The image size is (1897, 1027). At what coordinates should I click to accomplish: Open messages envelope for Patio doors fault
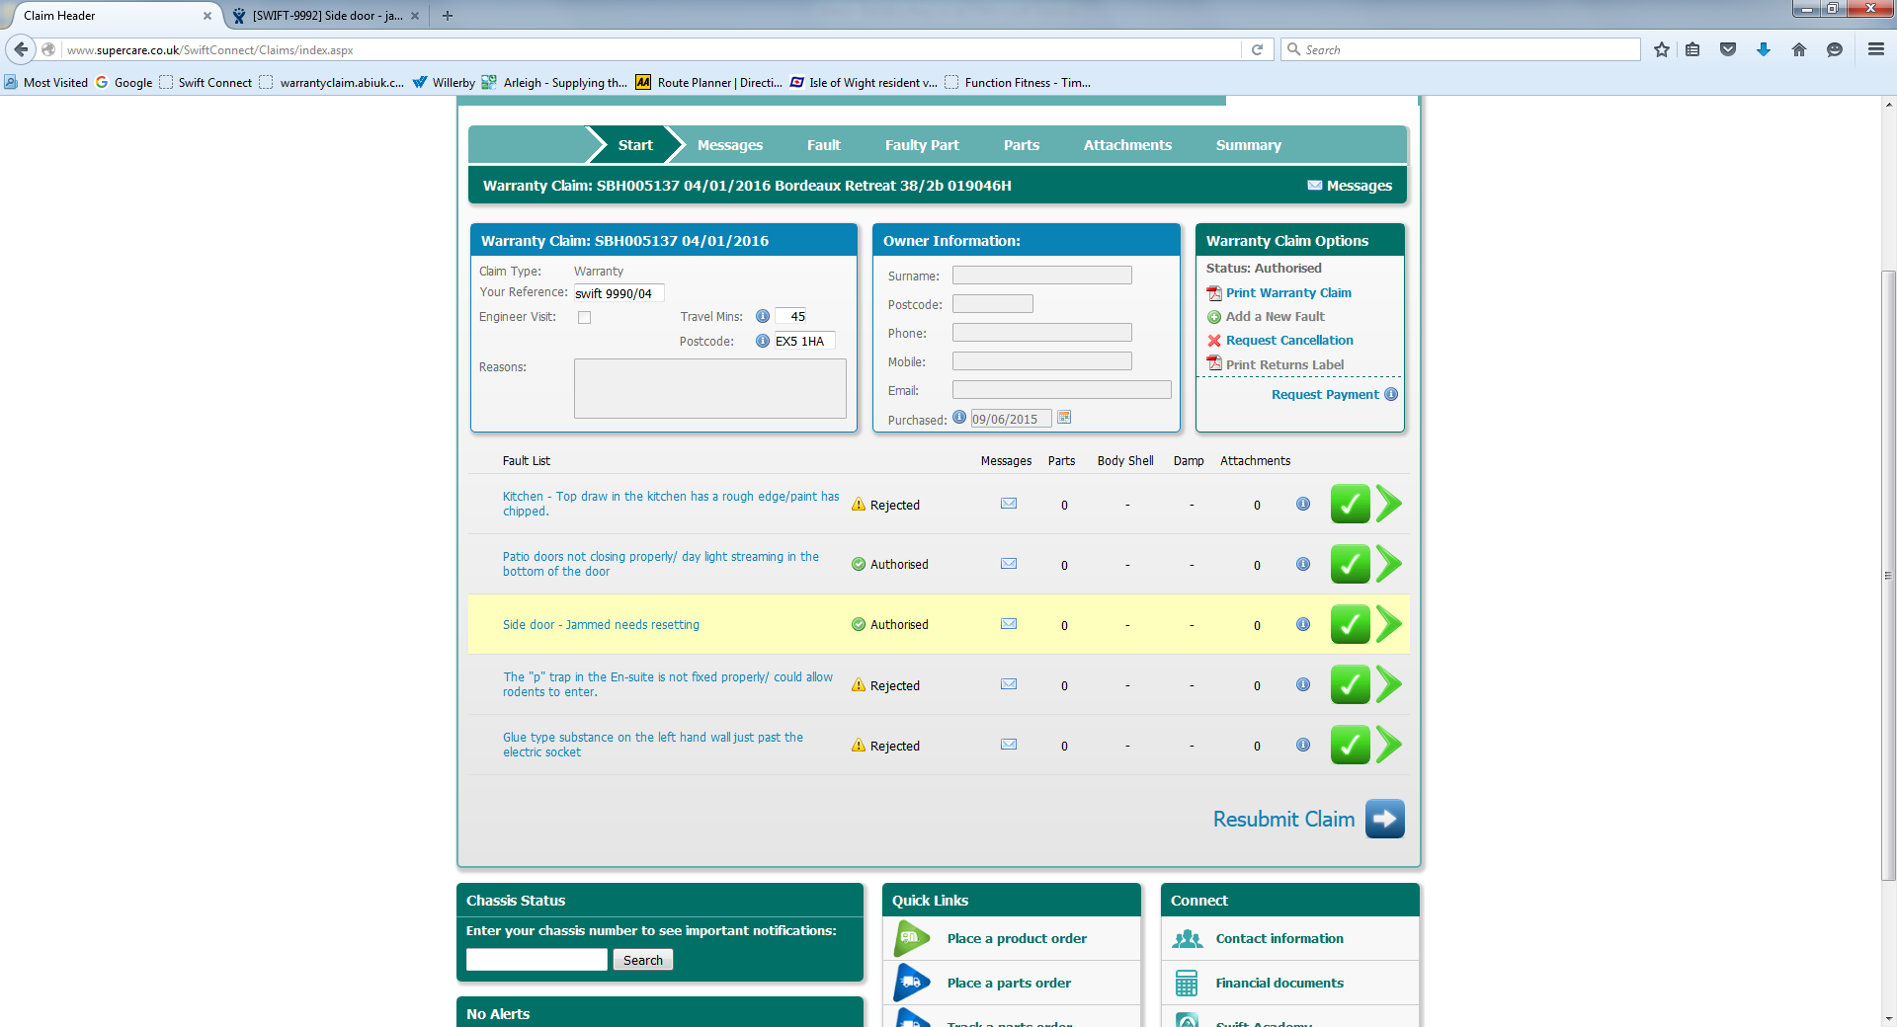click(1009, 564)
